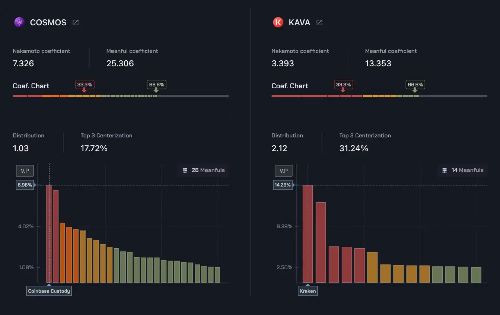Click the server icon beside 14 Meanfuls
Image resolution: width=500 pixels, height=315 pixels.
445,170
